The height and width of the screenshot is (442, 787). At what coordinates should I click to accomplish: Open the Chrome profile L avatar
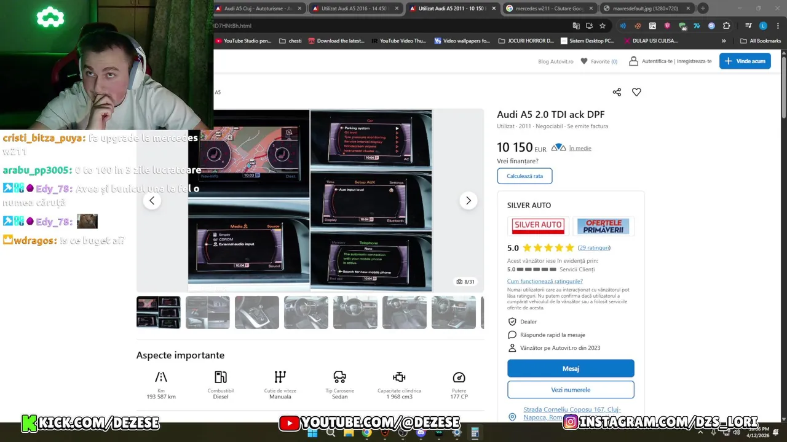(763, 26)
